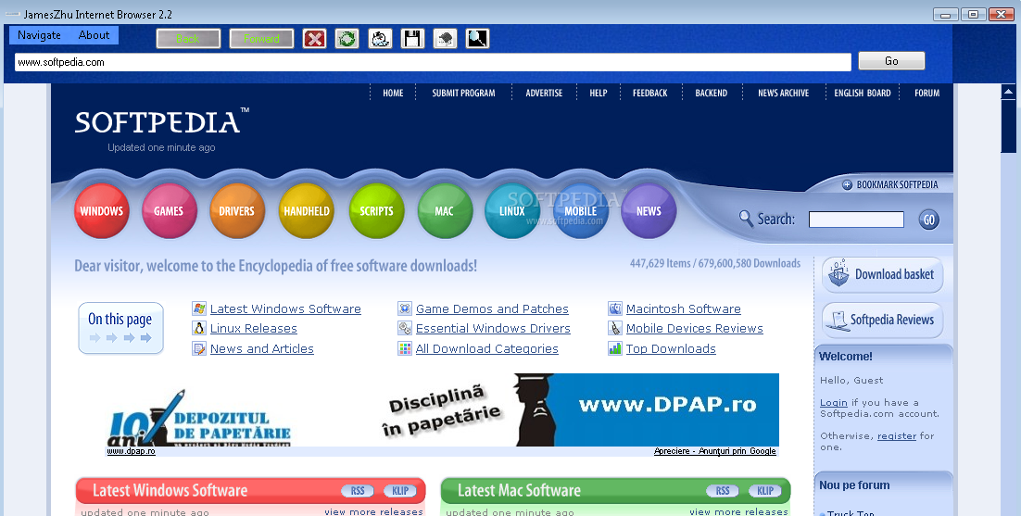Click the Softpedia Reviews button
Viewport: 1021px width, 516px height.
tap(882, 321)
